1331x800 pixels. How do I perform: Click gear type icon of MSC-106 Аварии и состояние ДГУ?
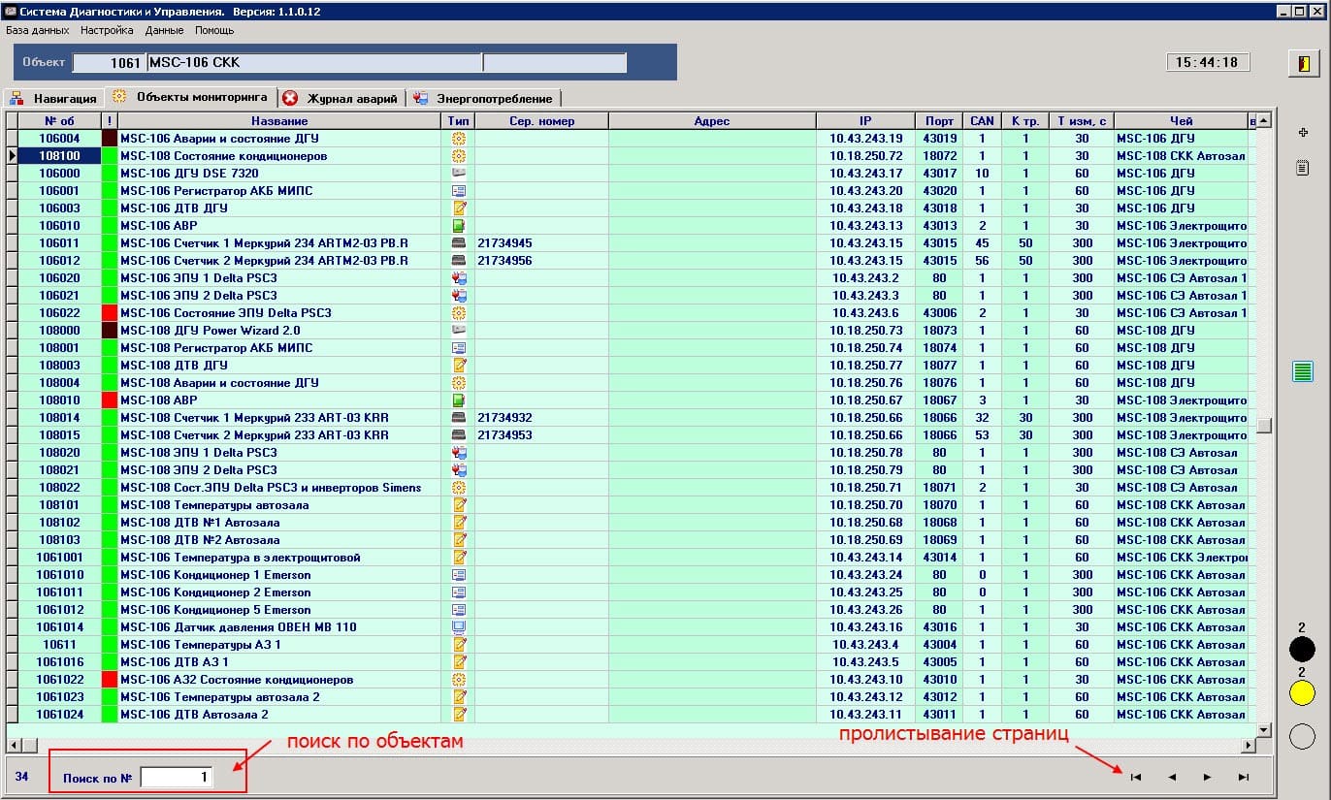click(459, 139)
